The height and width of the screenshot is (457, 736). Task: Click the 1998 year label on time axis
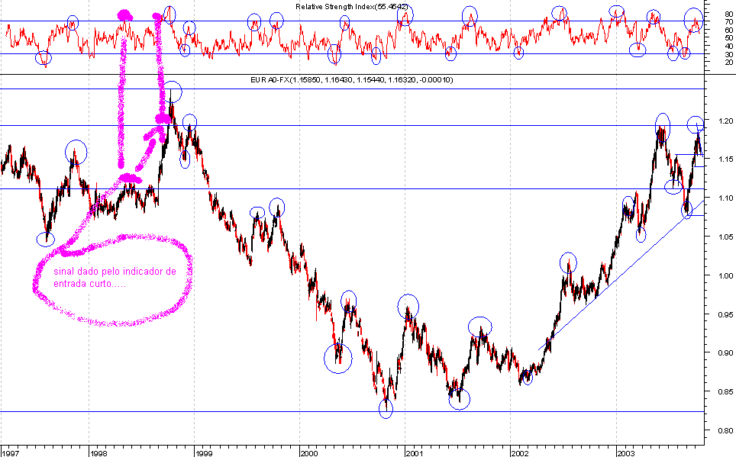[98, 453]
